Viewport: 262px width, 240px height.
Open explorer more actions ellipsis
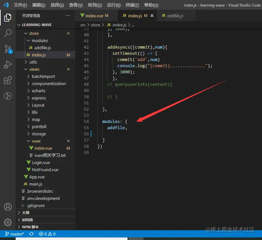click(x=68, y=16)
